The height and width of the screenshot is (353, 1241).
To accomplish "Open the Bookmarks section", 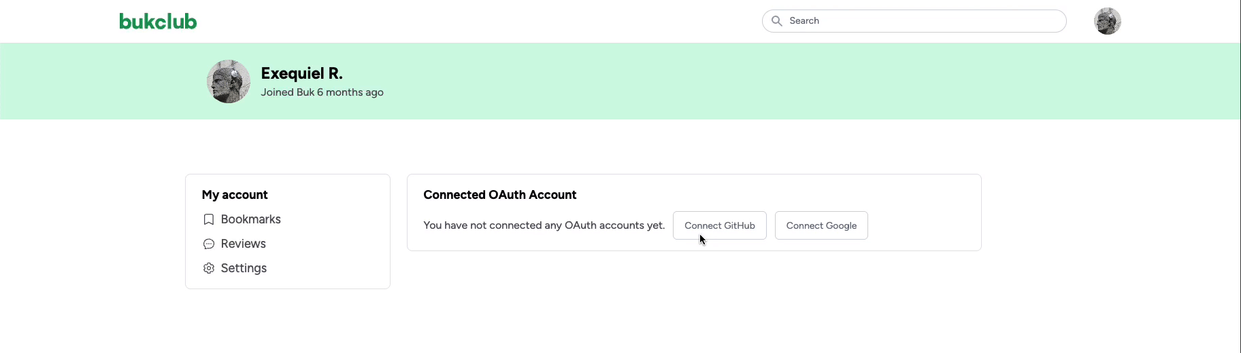I will pyautogui.click(x=250, y=219).
